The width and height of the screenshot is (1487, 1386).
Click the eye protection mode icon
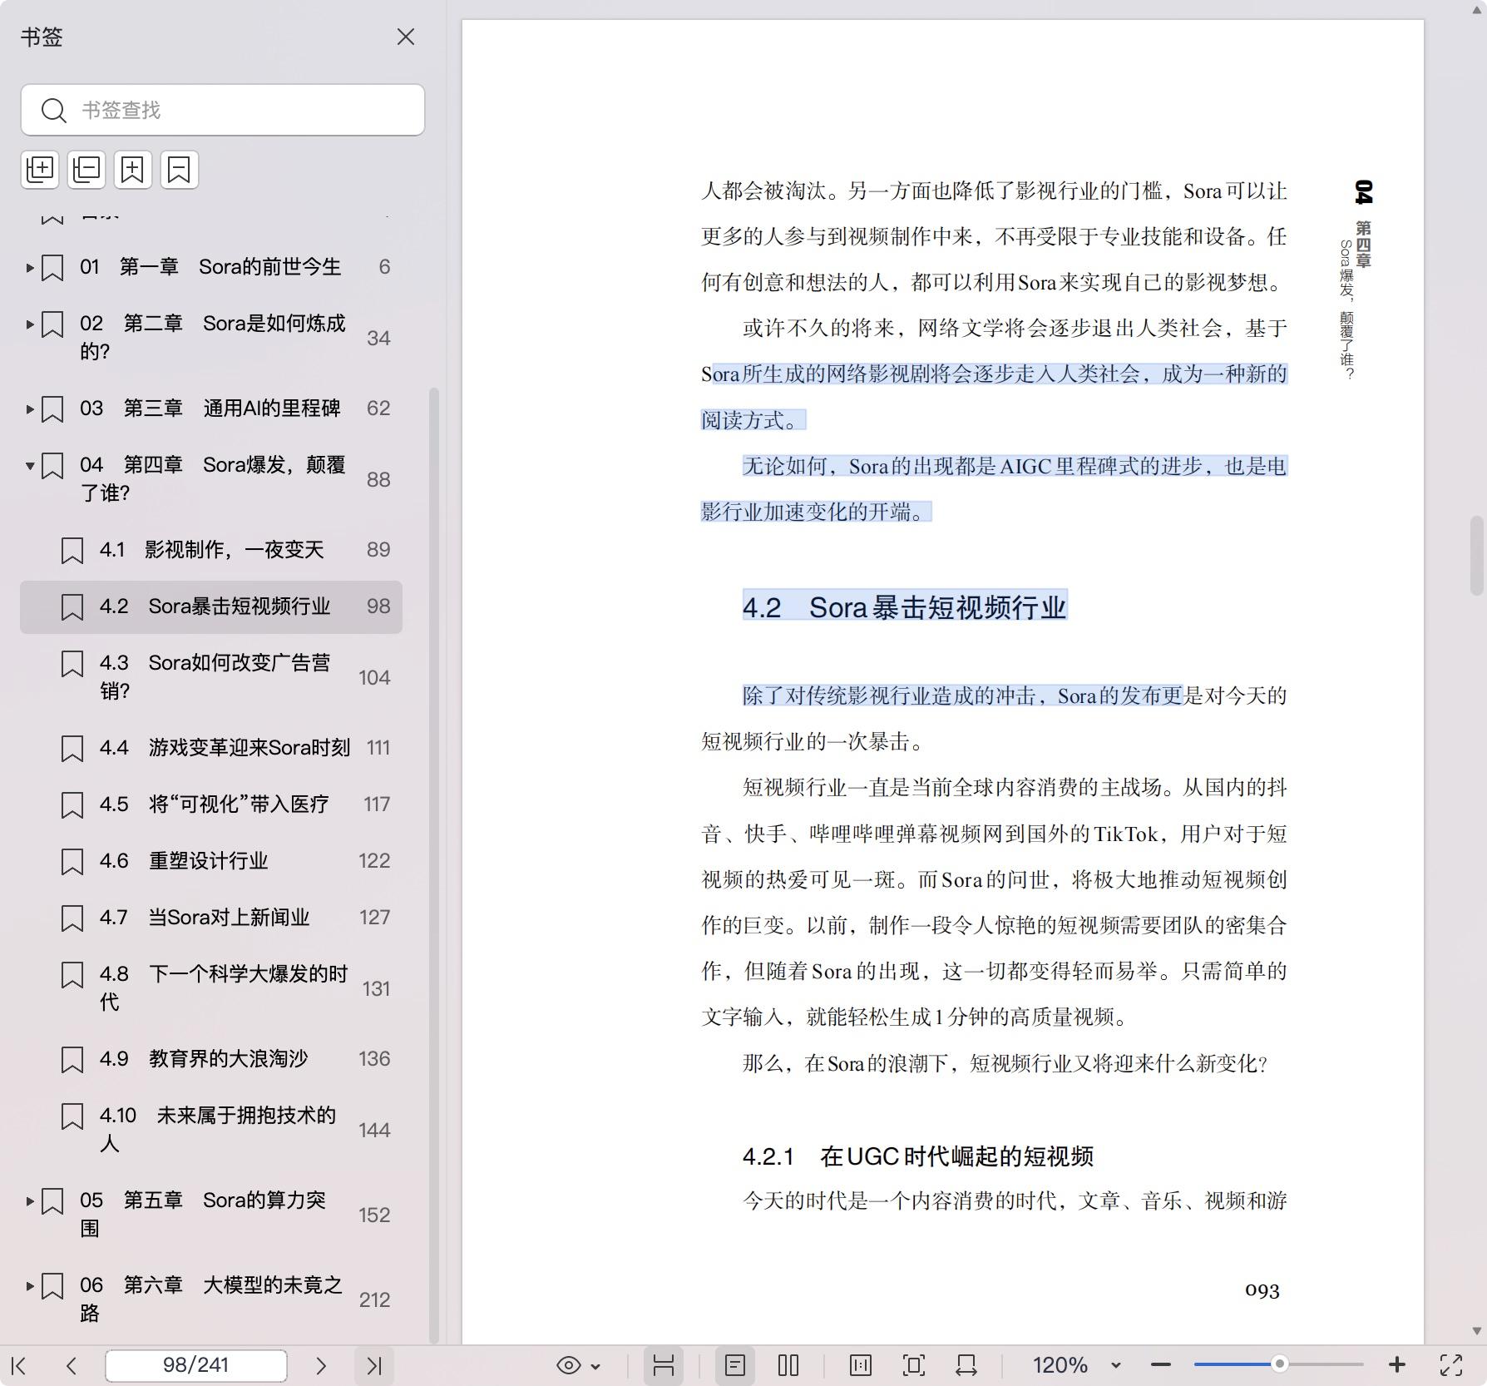coord(569,1365)
